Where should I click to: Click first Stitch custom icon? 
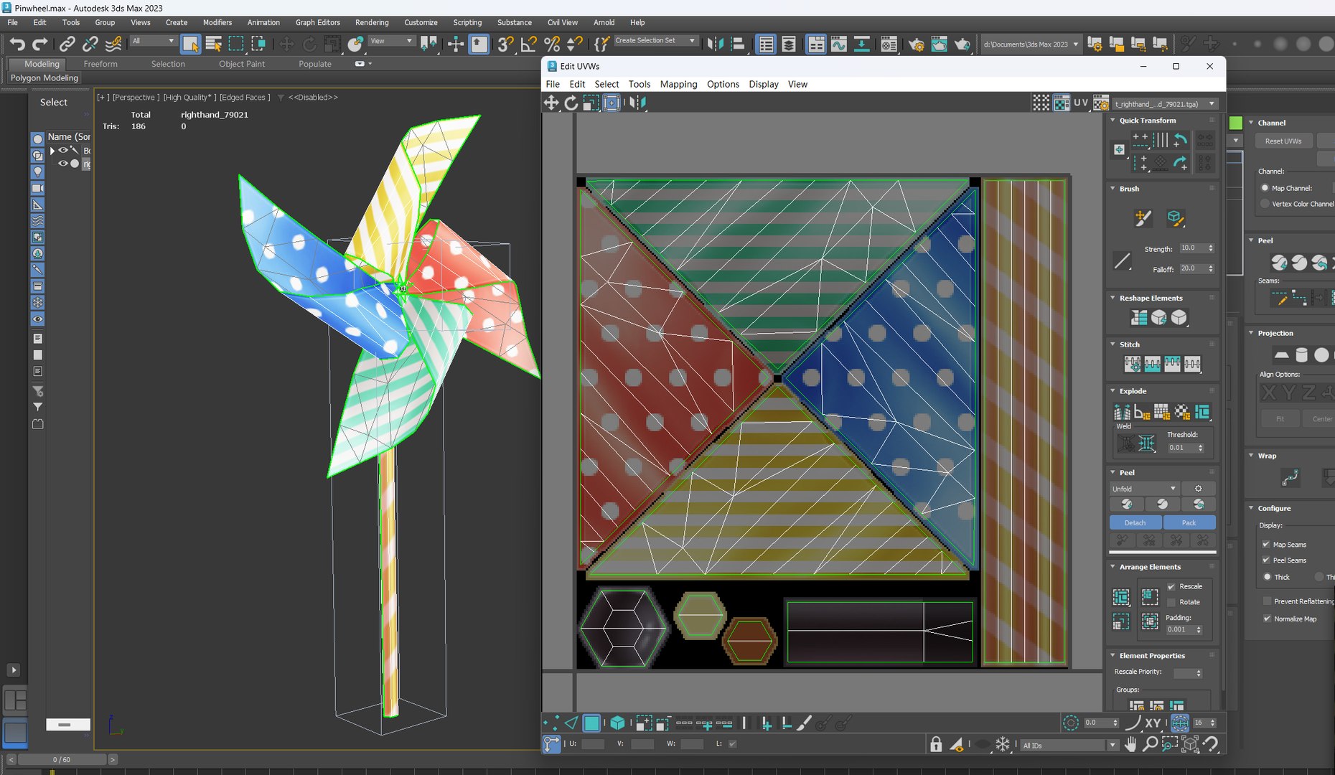tap(1132, 364)
